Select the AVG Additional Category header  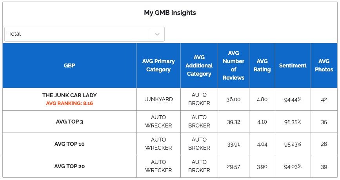(199, 65)
